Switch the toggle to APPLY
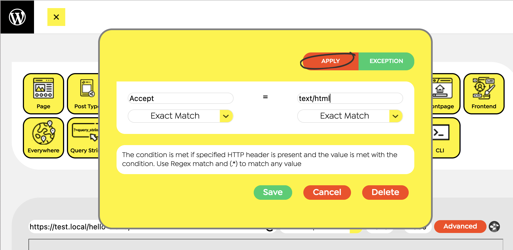The height and width of the screenshot is (250, 513). pos(330,61)
